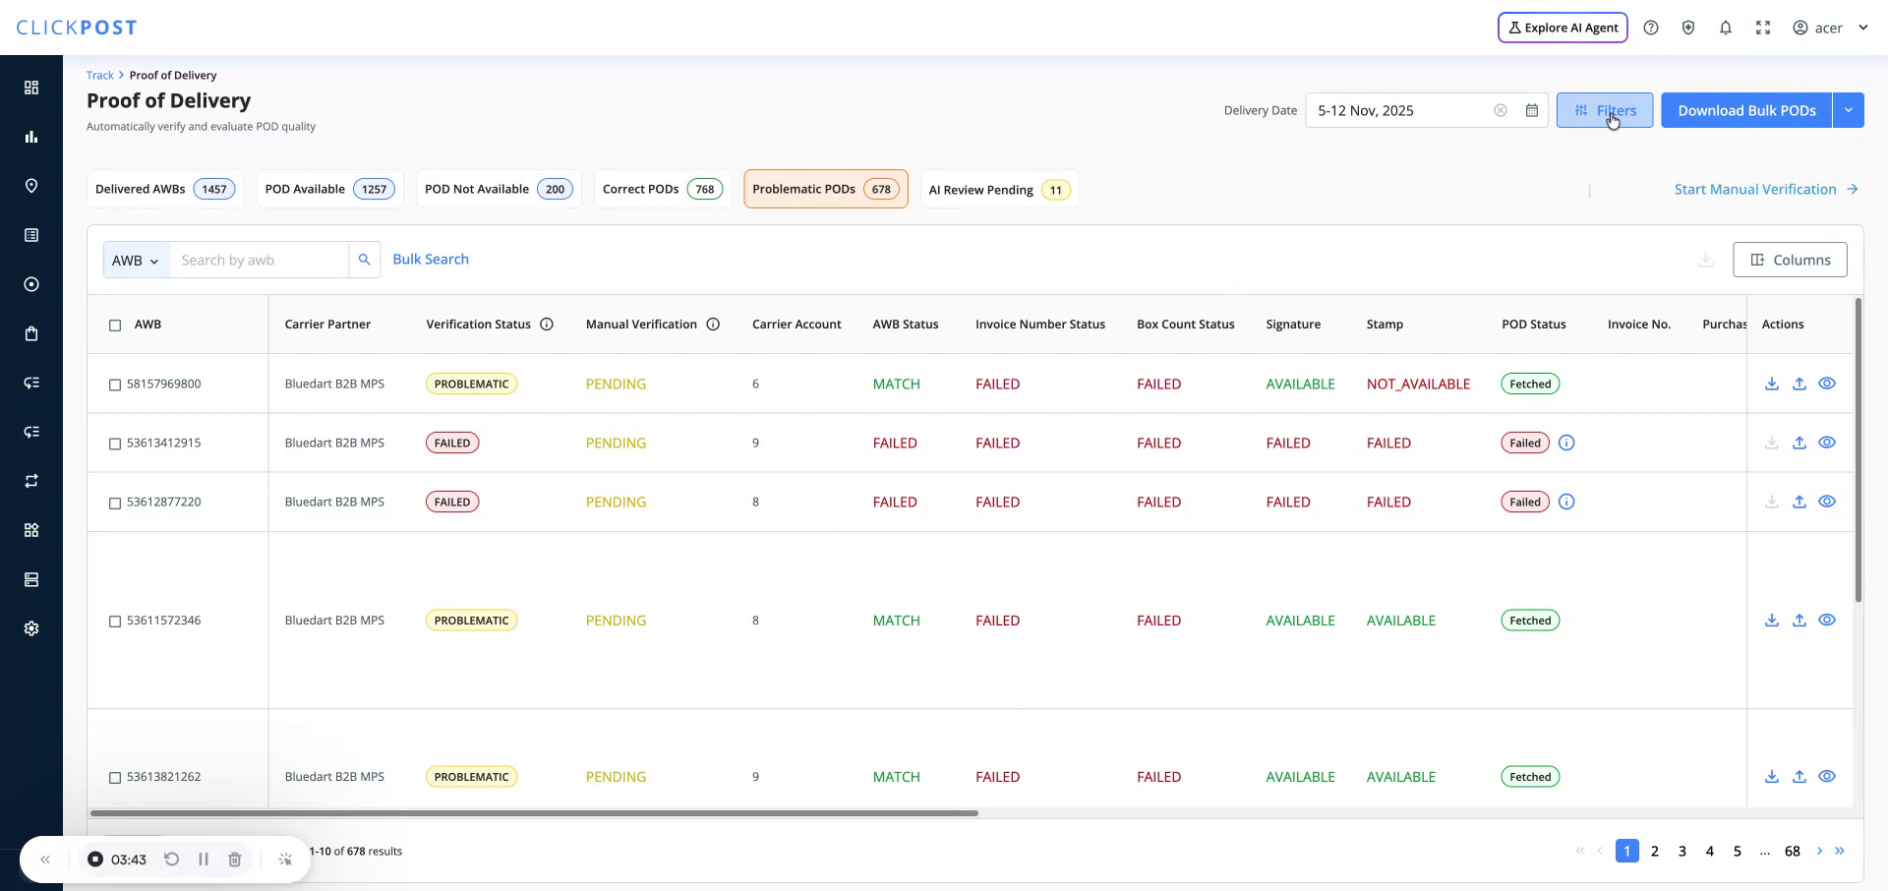
Task: Expand the AWB search type dropdown
Action: [x=136, y=260]
